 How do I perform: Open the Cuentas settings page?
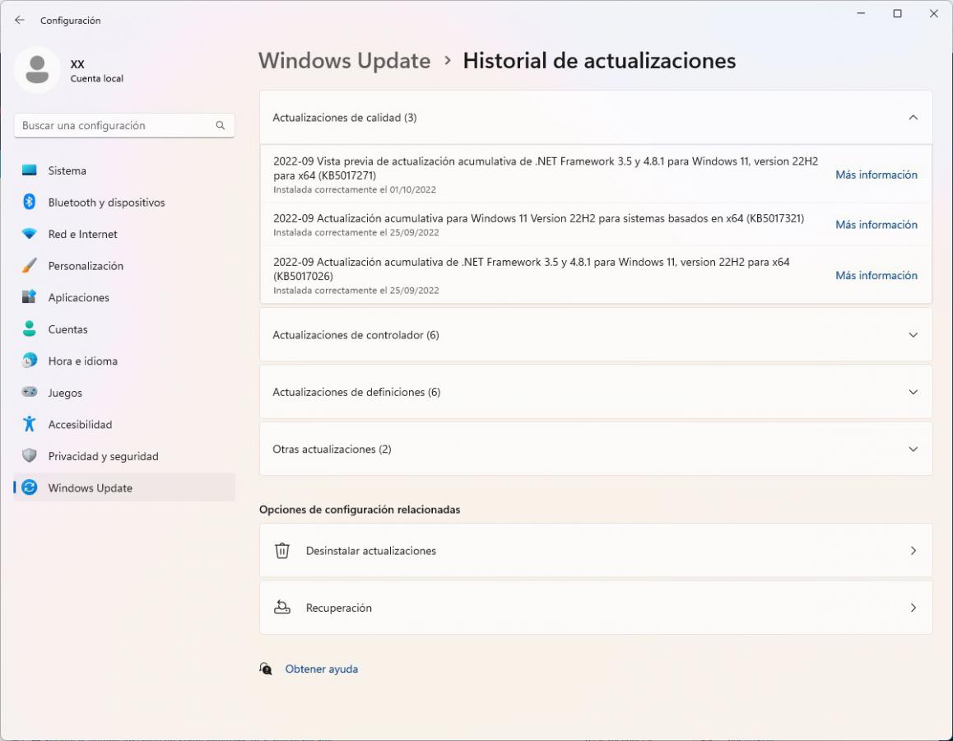pyautogui.click(x=67, y=329)
